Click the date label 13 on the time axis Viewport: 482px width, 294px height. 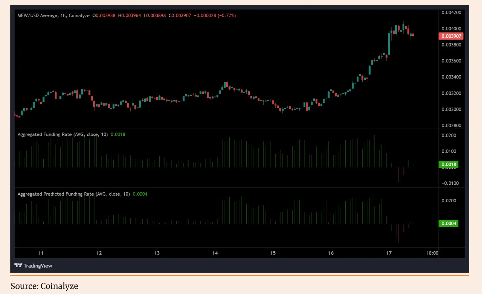click(x=157, y=253)
